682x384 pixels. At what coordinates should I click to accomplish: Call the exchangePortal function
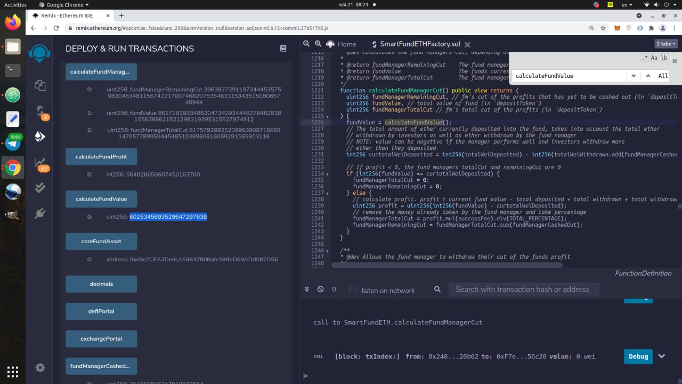tap(101, 339)
